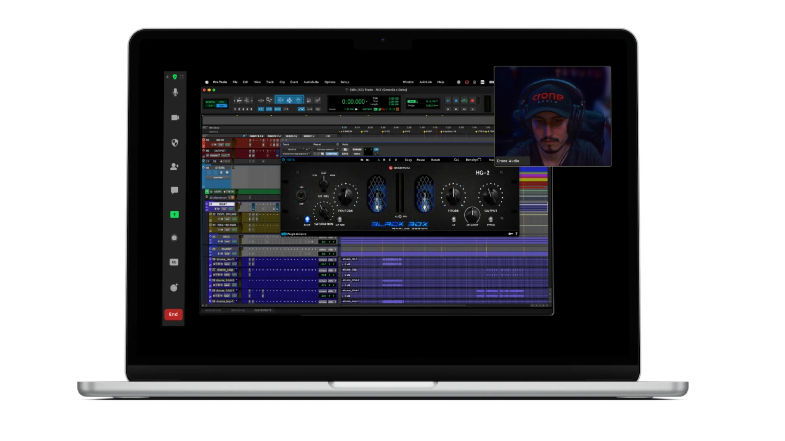785x441 pixels.
Task: Click the Pentode knob
Action: (345, 195)
